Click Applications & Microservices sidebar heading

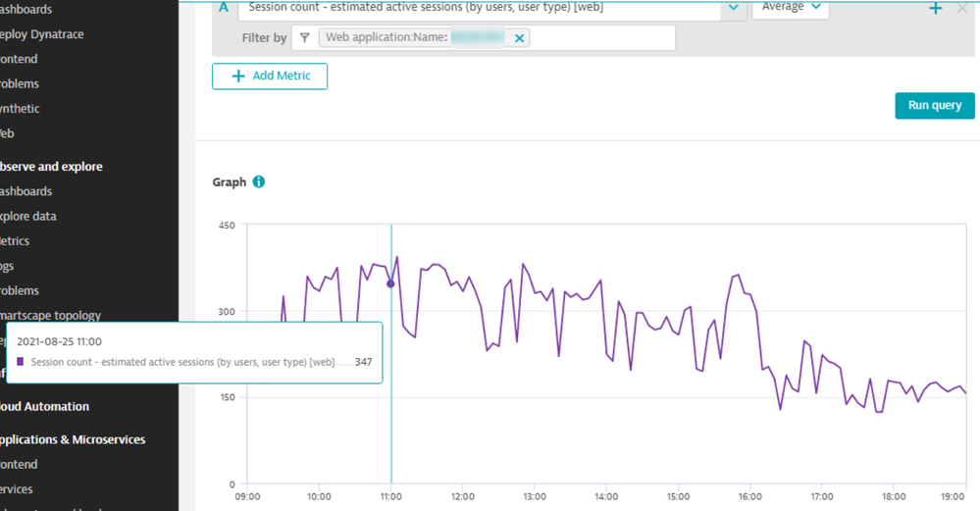point(72,439)
